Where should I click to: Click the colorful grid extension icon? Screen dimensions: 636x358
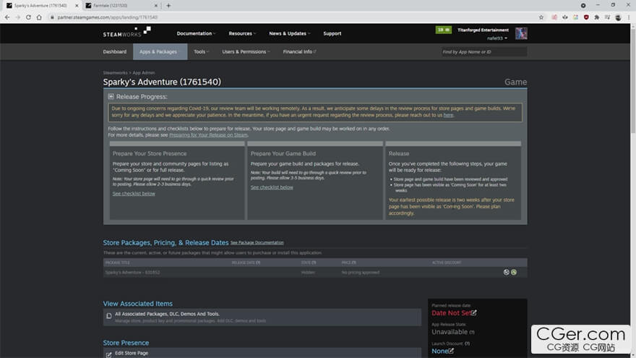[x=575, y=17]
